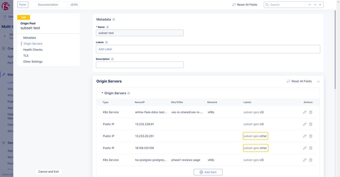340x177 pixels.
Task: Switch to the JSON tab
Action: (x=74, y=5)
